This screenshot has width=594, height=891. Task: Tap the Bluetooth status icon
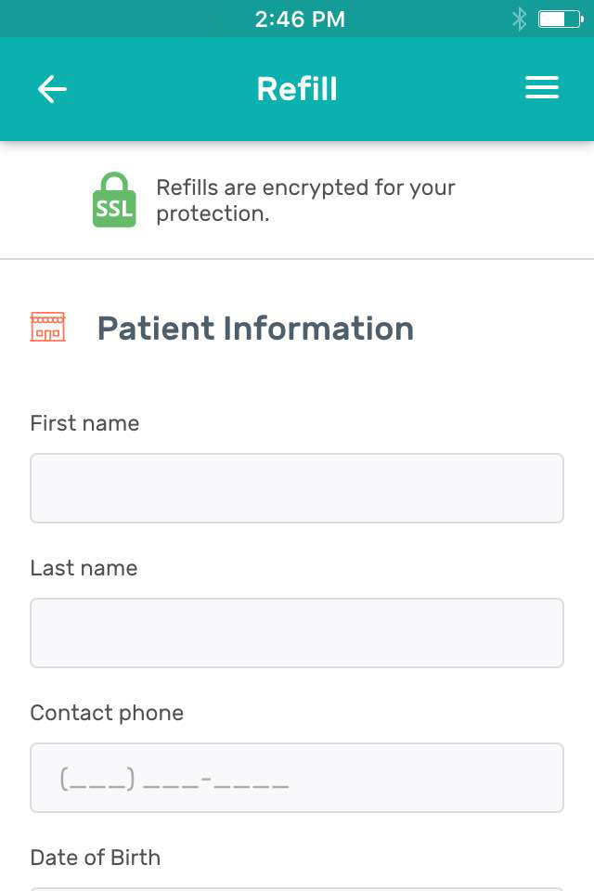[x=519, y=19]
